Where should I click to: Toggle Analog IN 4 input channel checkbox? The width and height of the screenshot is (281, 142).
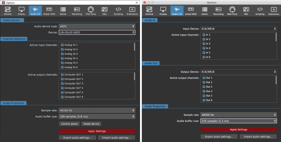click(x=62, y=58)
